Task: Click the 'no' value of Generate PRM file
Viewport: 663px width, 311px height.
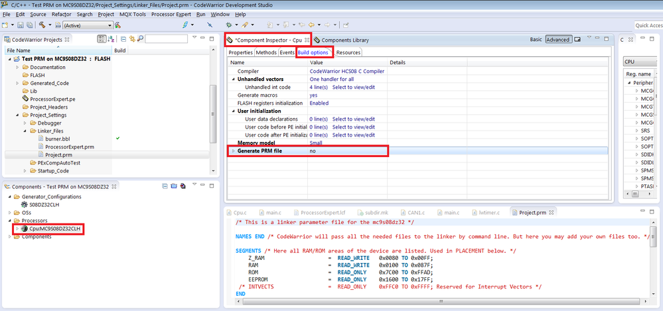Action: [x=313, y=151]
